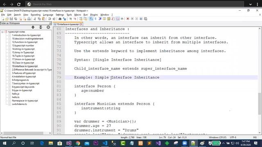
Task: Click Run Macro Multiple Times icon
Action: (x=141, y=19)
